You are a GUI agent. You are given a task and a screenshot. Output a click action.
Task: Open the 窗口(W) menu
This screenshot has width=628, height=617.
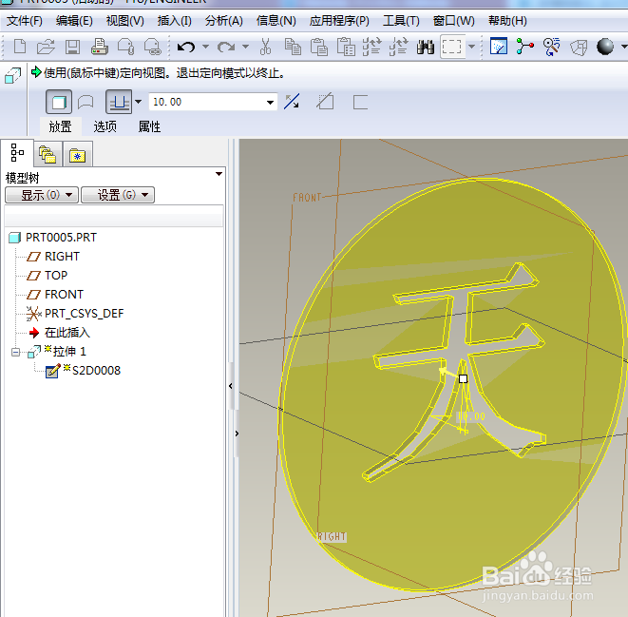(454, 20)
